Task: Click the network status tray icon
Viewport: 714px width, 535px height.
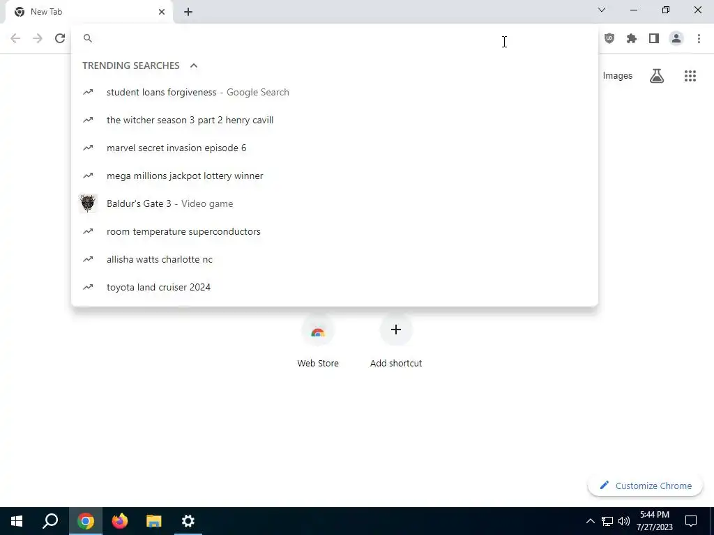Action: pyautogui.click(x=607, y=521)
